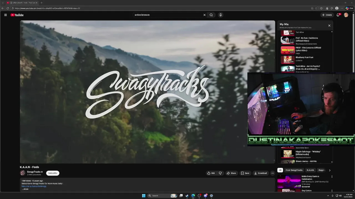Click the magnifying glass search button
The height and width of the screenshot is (199, 355).
coord(211,15)
